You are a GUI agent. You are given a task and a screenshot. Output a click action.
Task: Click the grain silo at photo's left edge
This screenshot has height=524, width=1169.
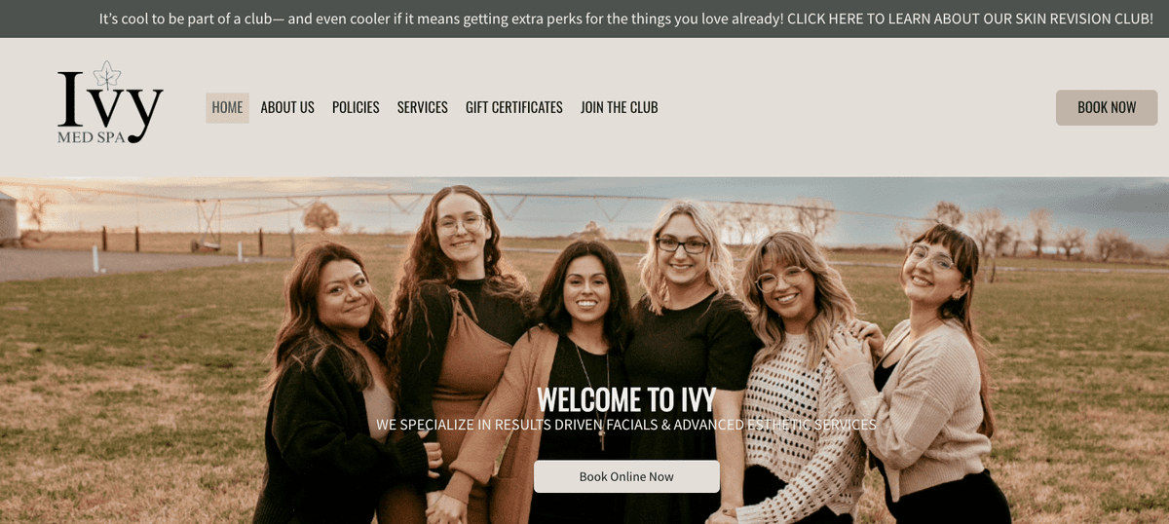[9, 216]
